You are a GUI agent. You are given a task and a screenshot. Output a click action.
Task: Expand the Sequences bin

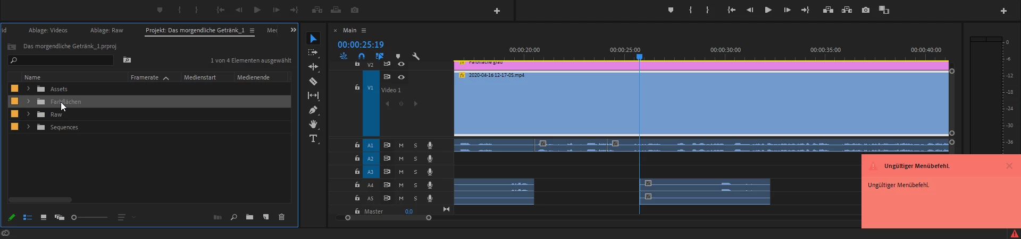click(x=28, y=127)
